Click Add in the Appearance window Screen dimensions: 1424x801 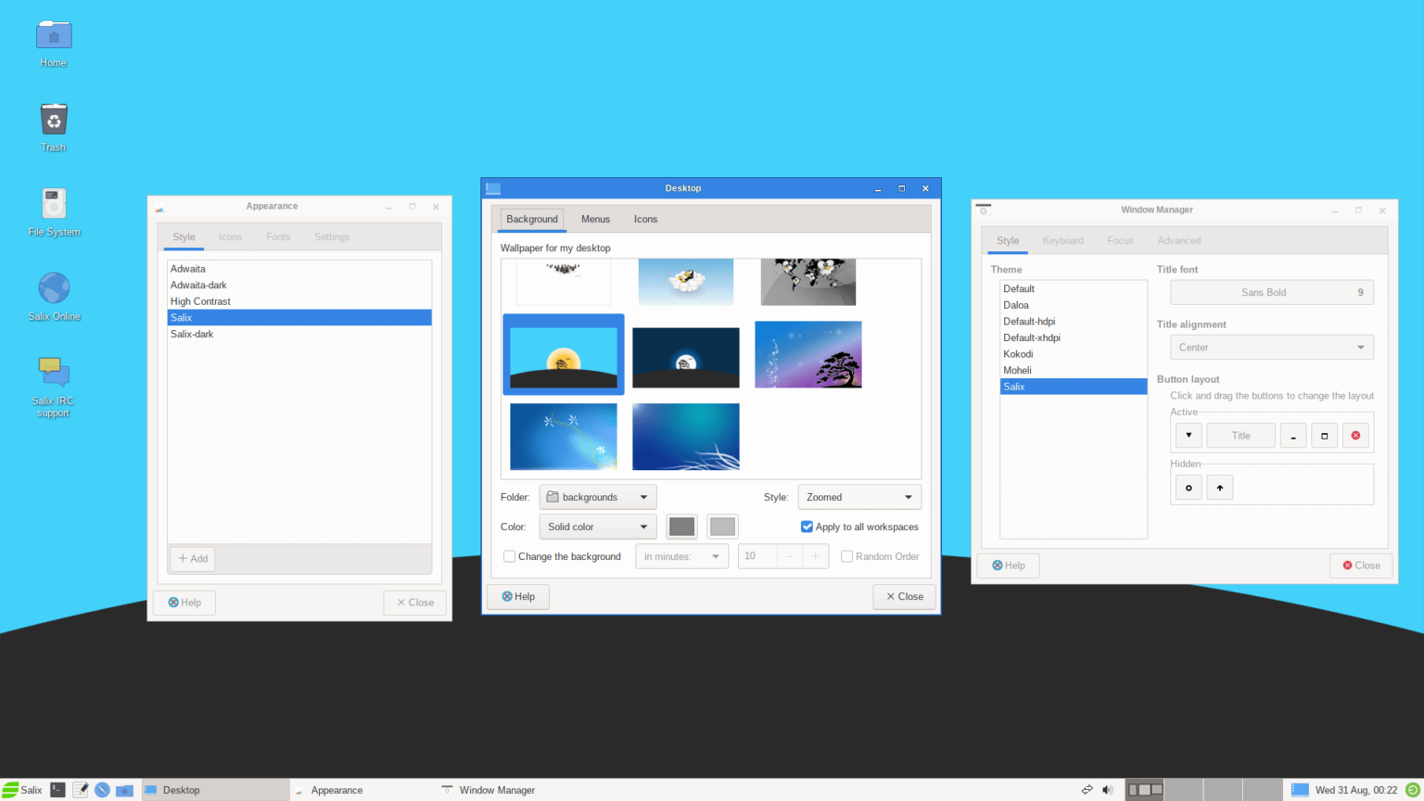click(192, 558)
